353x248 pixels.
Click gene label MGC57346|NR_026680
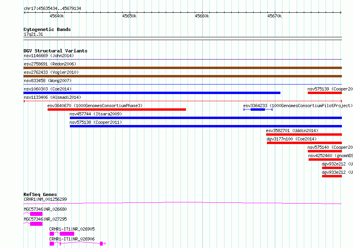tap(45, 209)
